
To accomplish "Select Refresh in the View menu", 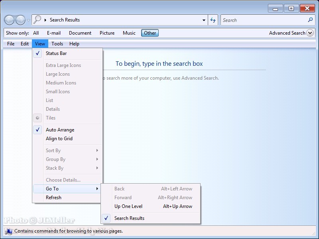I will [53, 198].
